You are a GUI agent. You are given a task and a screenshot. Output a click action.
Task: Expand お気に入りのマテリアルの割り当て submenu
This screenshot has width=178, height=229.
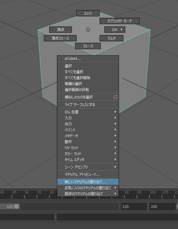88,188
